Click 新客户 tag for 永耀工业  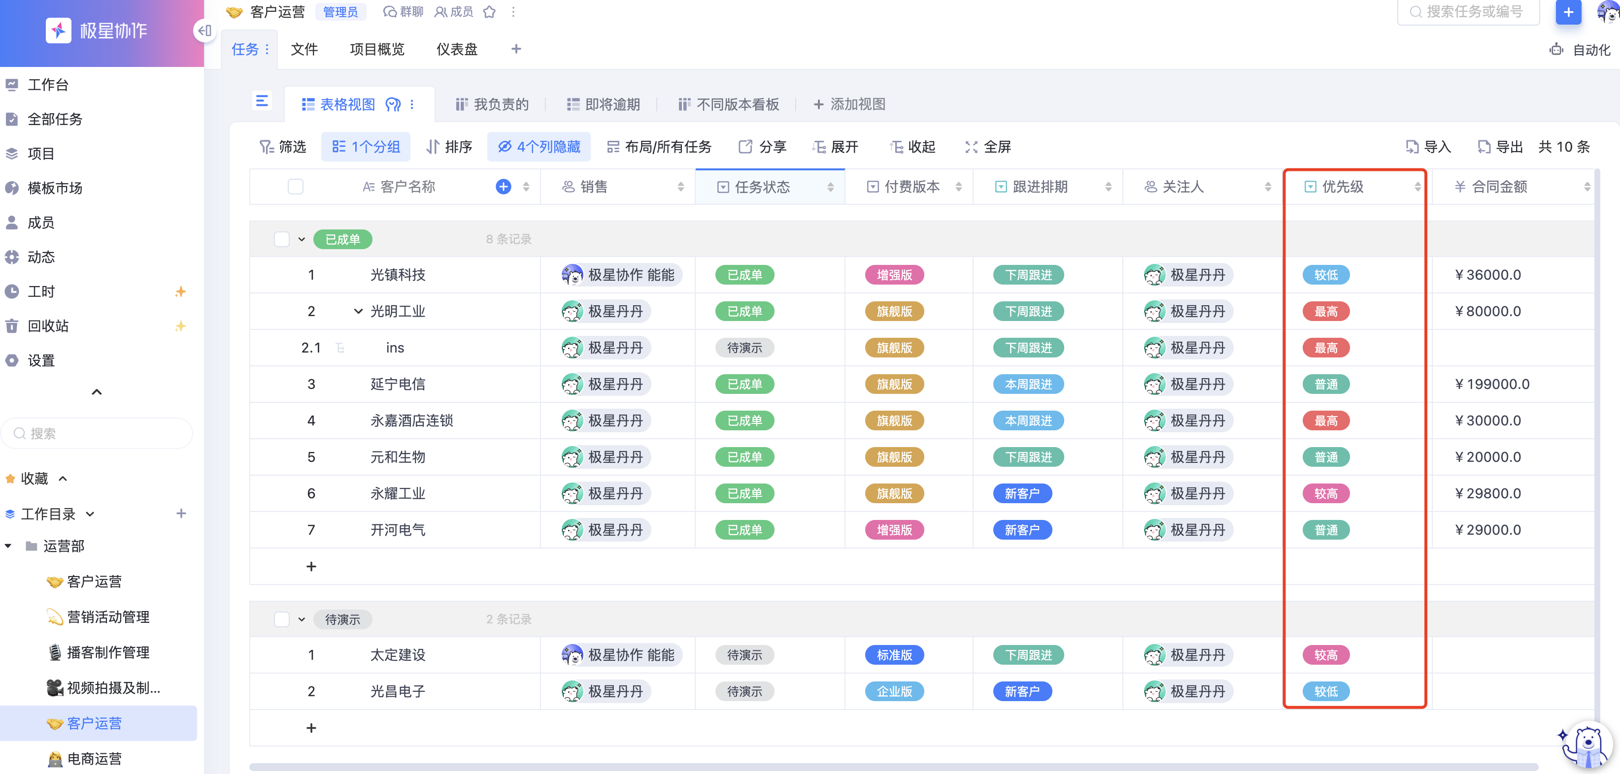click(1022, 494)
